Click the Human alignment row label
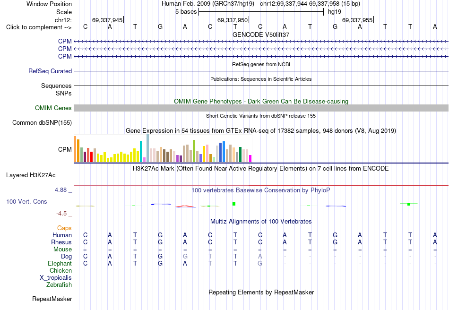The height and width of the screenshot is (310, 449). coord(62,235)
